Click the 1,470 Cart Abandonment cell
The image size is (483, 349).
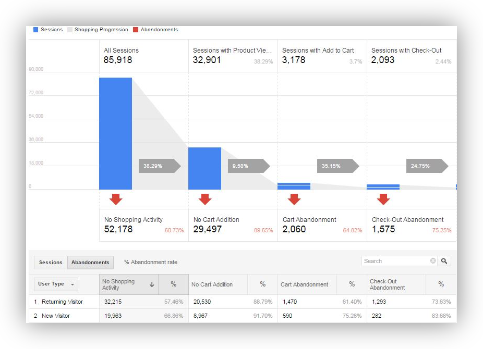[x=290, y=302]
